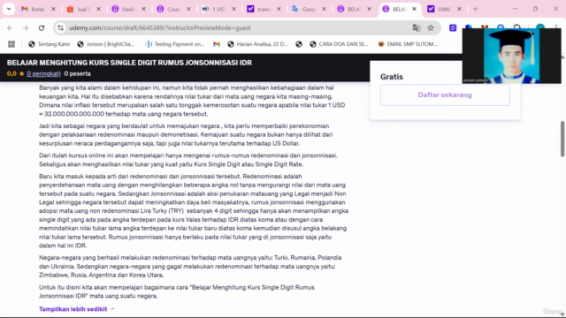Close the 1 USD tab
Image resolution: width=566 pixels, height=318 pixels.
[233, 9]
